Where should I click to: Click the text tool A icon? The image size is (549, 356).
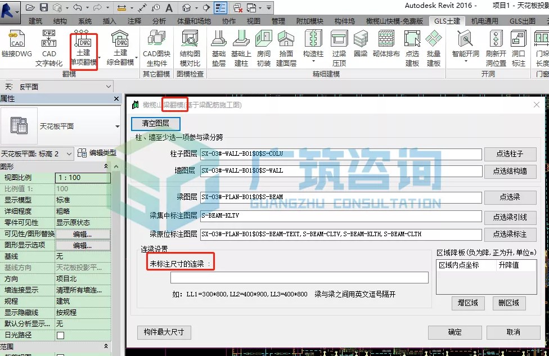pyautogui.click(x=169, y=8)
